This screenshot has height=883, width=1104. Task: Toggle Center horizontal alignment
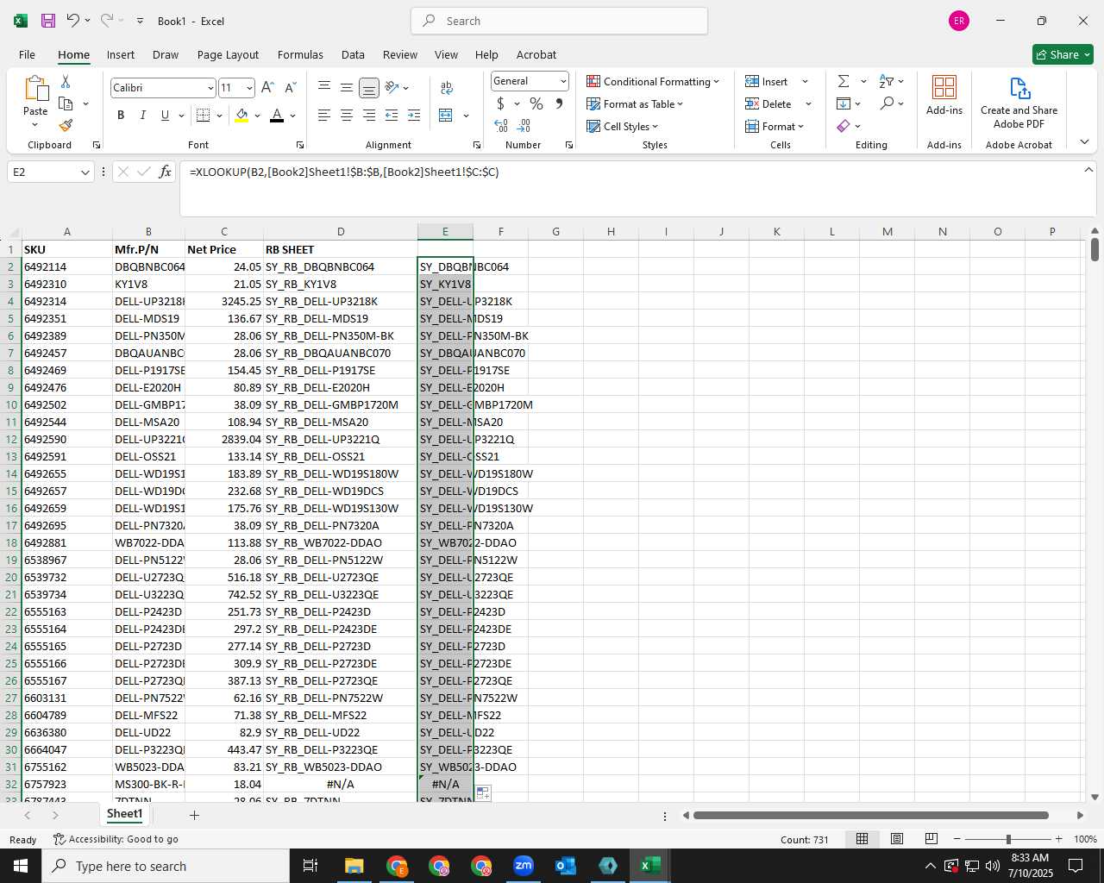pos(347,116)
